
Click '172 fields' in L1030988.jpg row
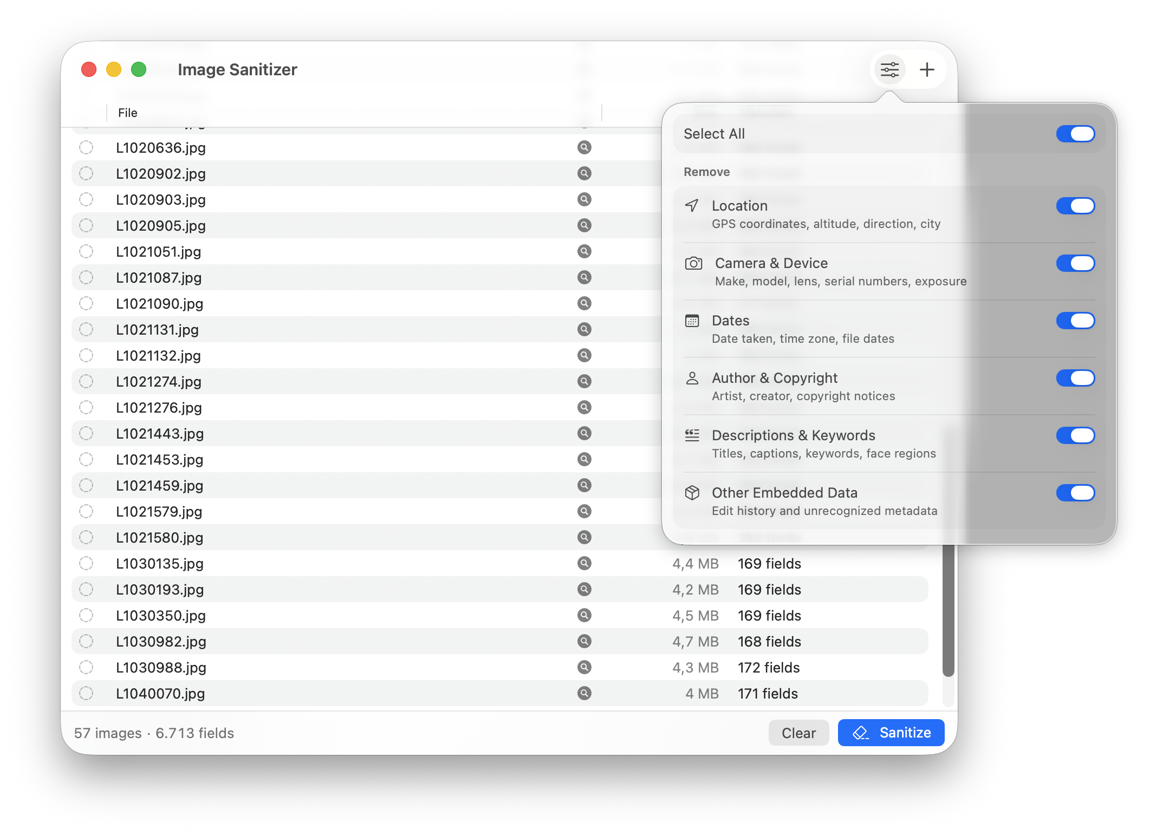click(769, 668)
